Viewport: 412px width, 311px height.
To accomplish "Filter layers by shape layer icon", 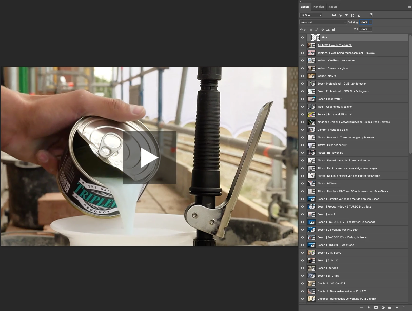I will [x=352, y=15].
